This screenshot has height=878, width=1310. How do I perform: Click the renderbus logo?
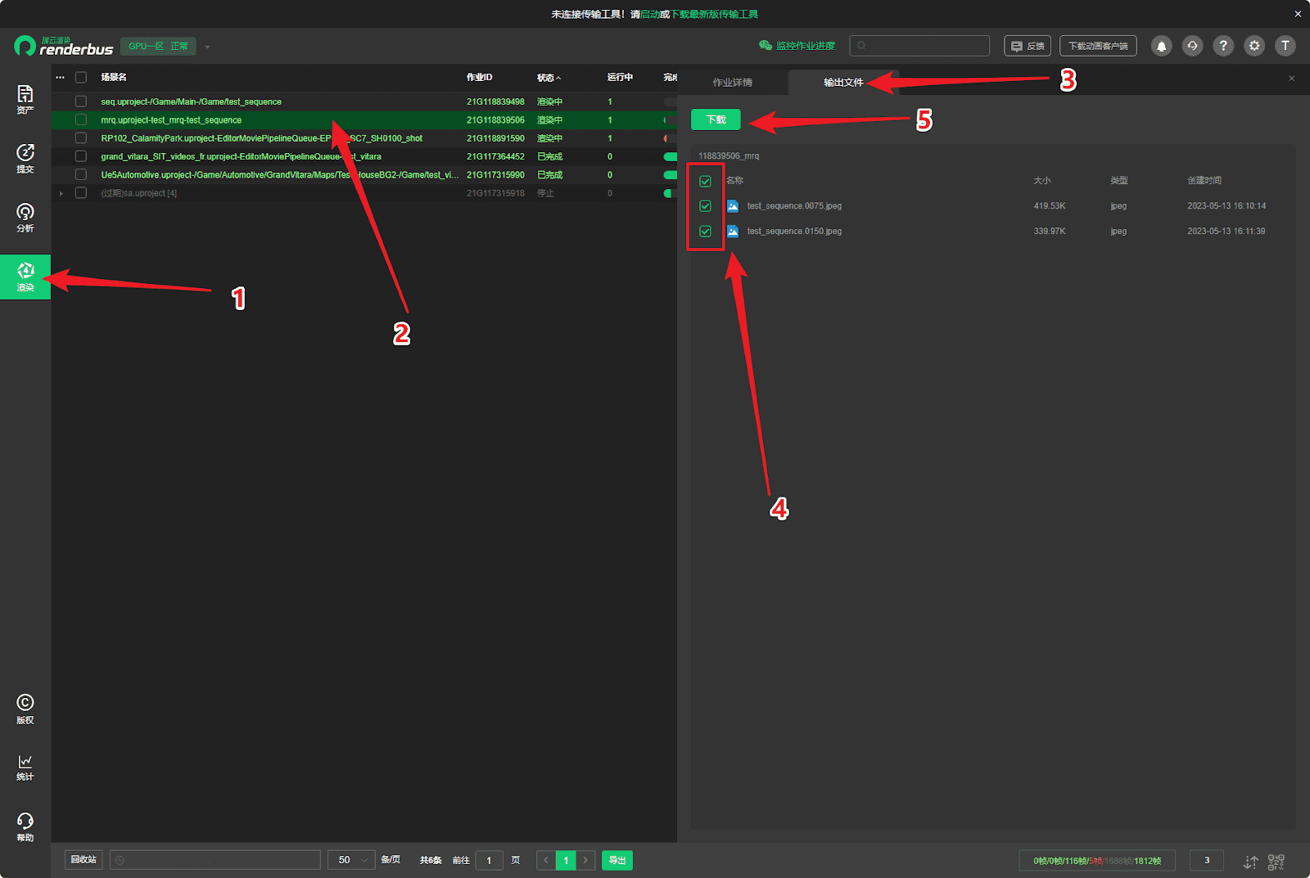click(x=64, y=46)
